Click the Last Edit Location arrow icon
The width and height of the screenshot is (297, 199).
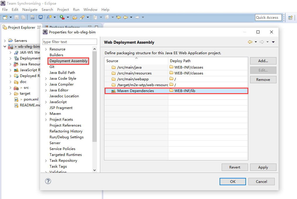pyautogui.click(x=118, y=17)
